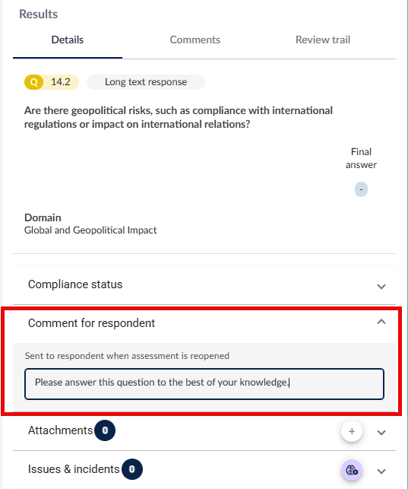Click the Attachments section title
The width and height of the screenshot is (408, 489).
pyautogui.click(x=61, y=430)
